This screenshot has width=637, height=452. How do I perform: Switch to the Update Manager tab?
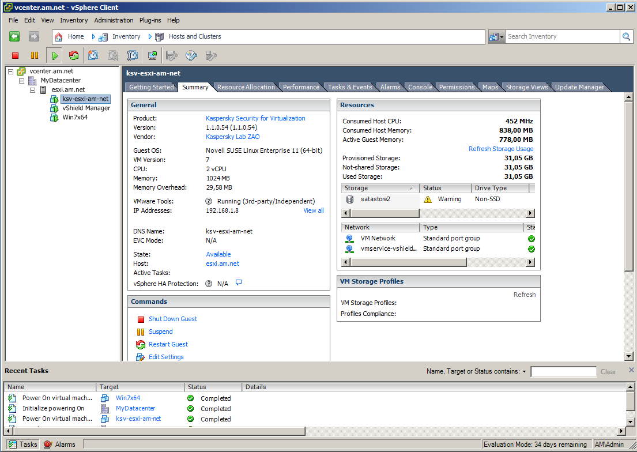(579, 87)
